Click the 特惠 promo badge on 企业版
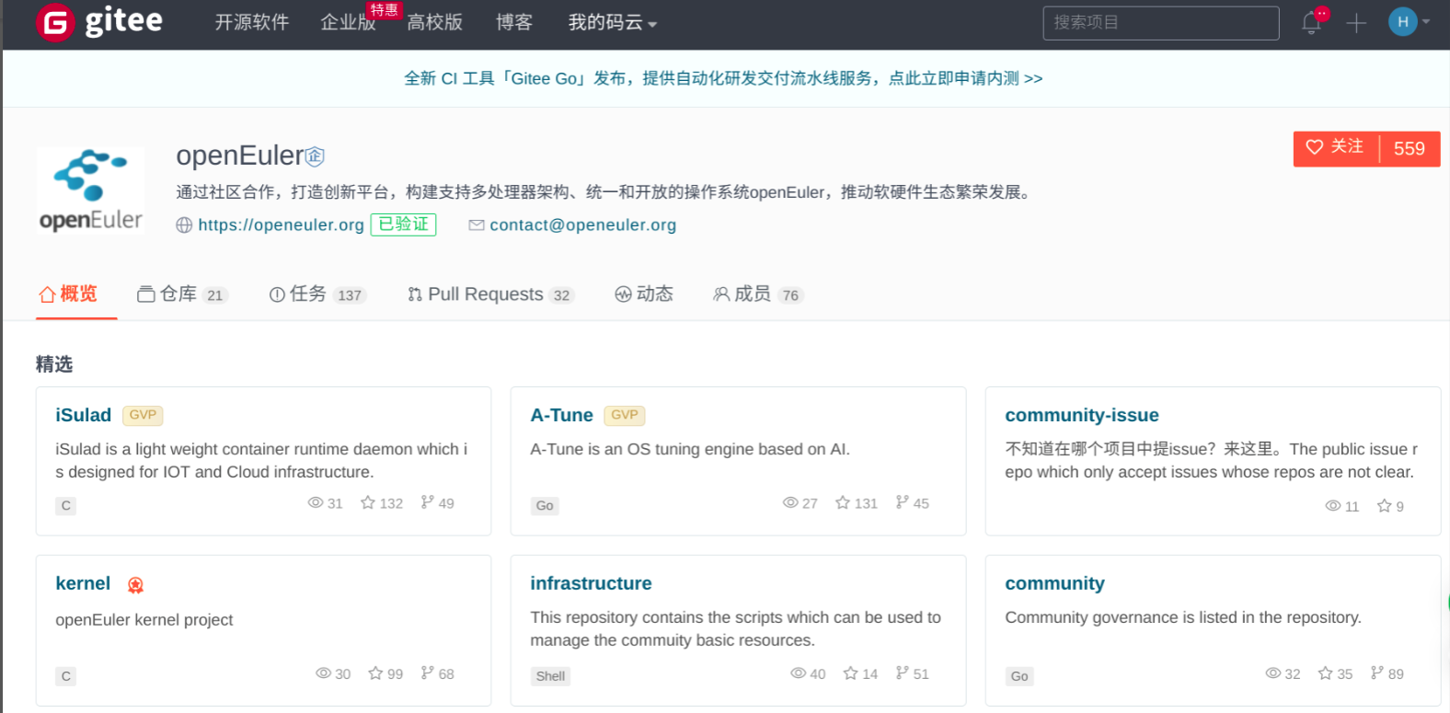Viewport: 1450px width, 713px height. 385,10
